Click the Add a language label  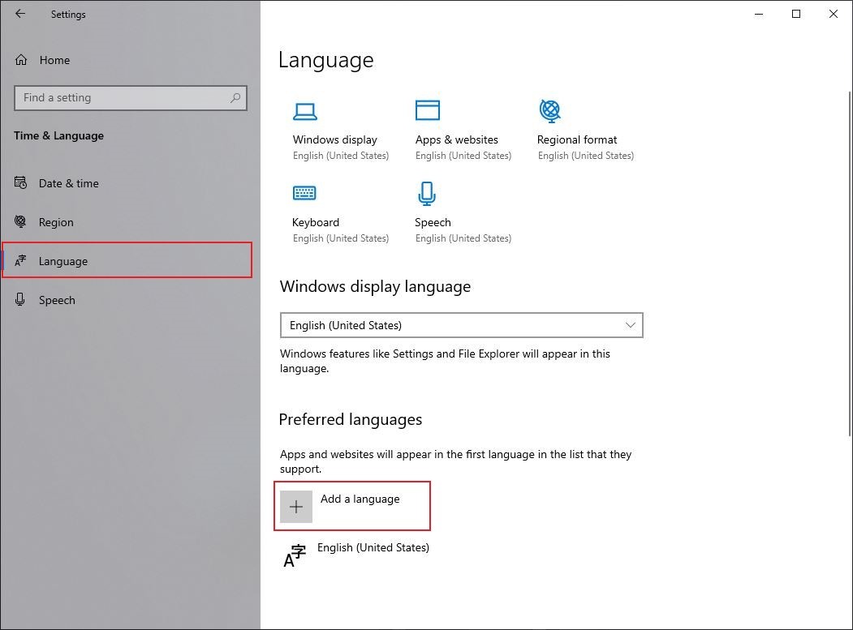tap(360, 499)
